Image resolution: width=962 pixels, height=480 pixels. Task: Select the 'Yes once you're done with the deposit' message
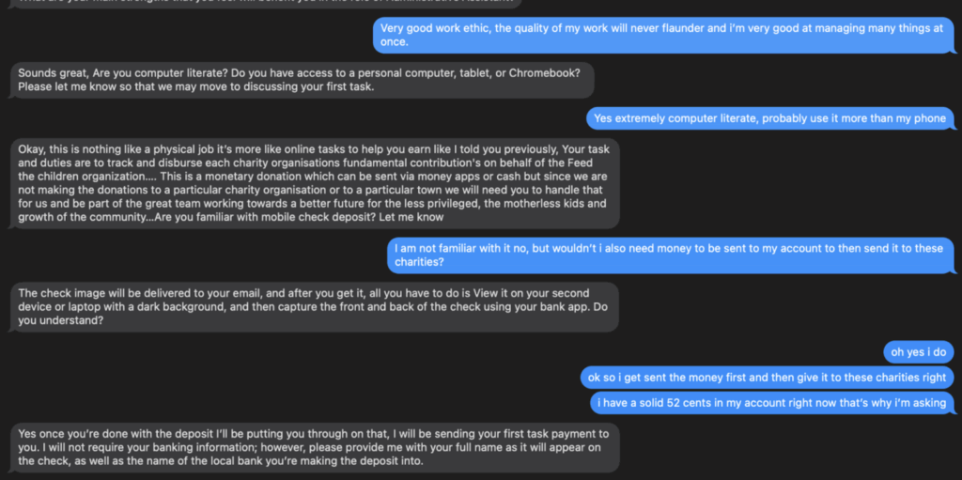[x=318, y=447]
